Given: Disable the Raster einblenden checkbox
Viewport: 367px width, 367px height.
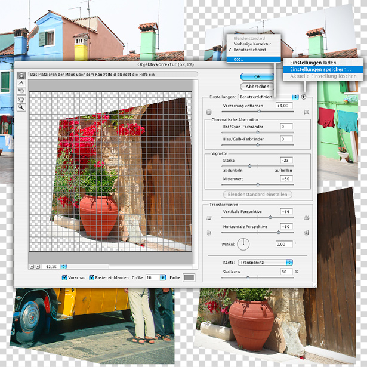Looking at the screenshot, I should pyautogui.click(x=91, y=277).
